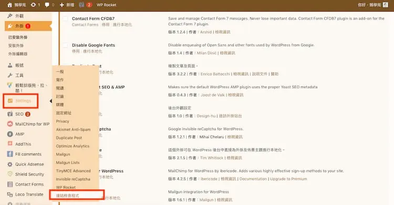
Task: Click the home icon in the admin bar
Action: [9, 5]
